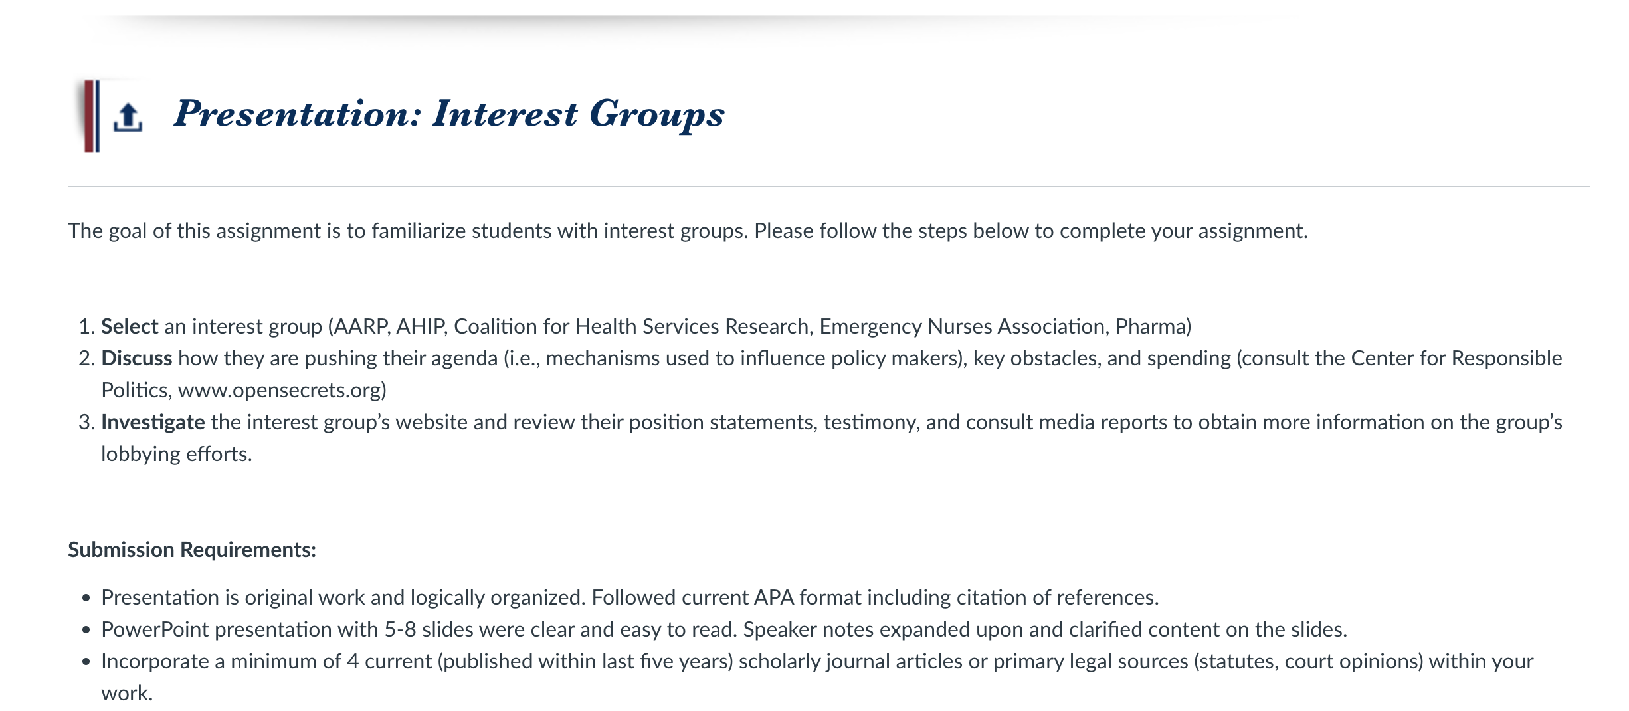This screenshot has height=711, width=1629.
Task: Click the 'Submission Requirements:' subheading
Action: (192, 550)
